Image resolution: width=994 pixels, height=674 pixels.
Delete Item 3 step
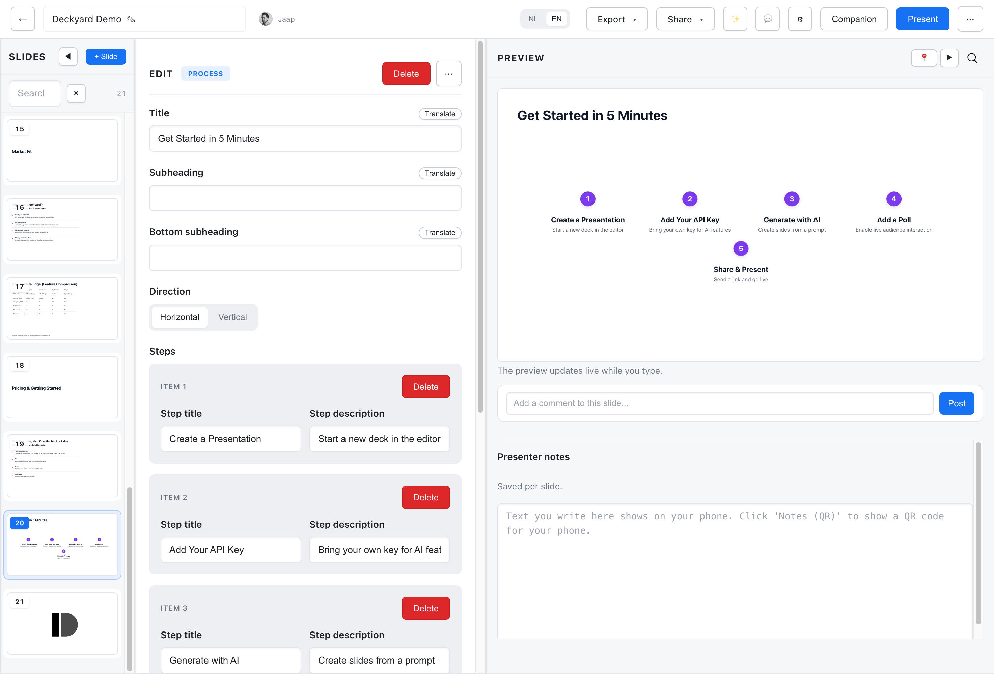click(425, 608)
